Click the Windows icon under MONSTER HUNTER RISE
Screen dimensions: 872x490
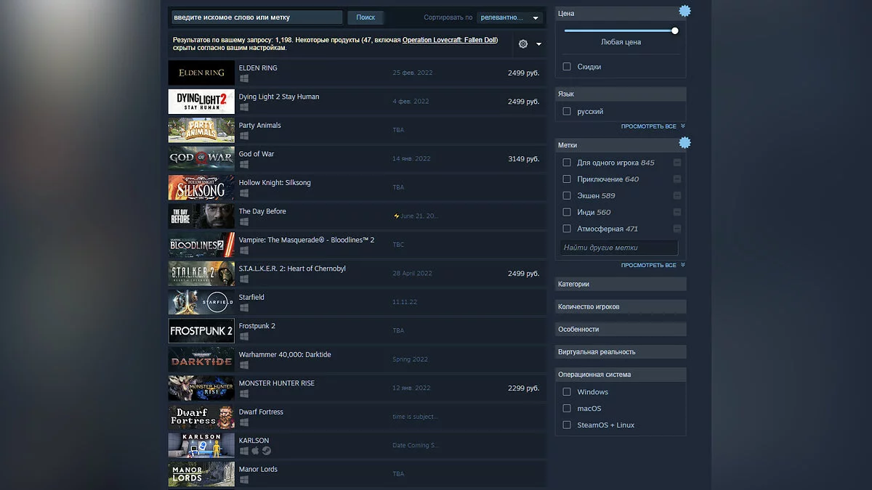244,393
